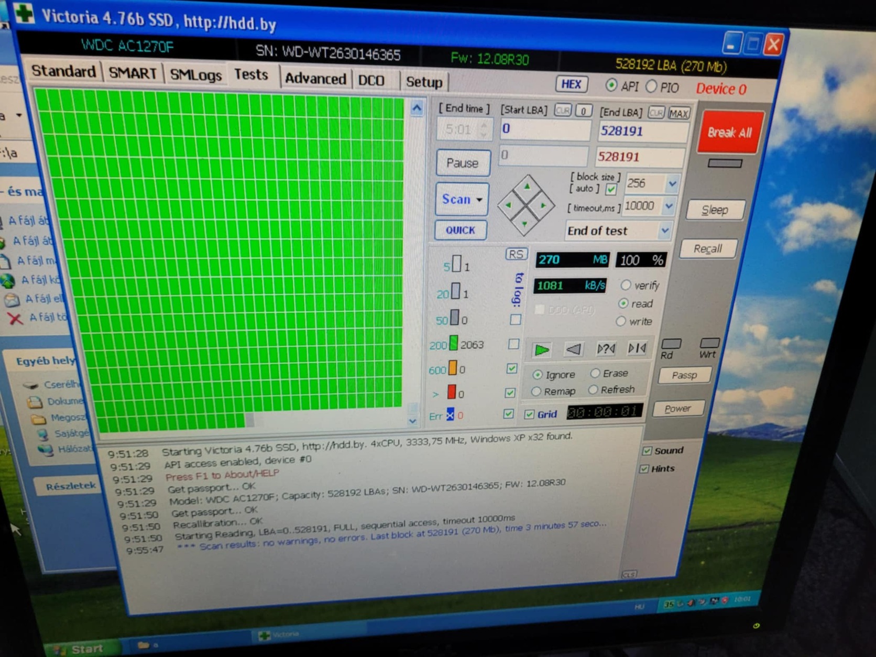This screenshot has width=876, height=657.
Task: Select the Erase remediation option
Action: pos(596,373)
